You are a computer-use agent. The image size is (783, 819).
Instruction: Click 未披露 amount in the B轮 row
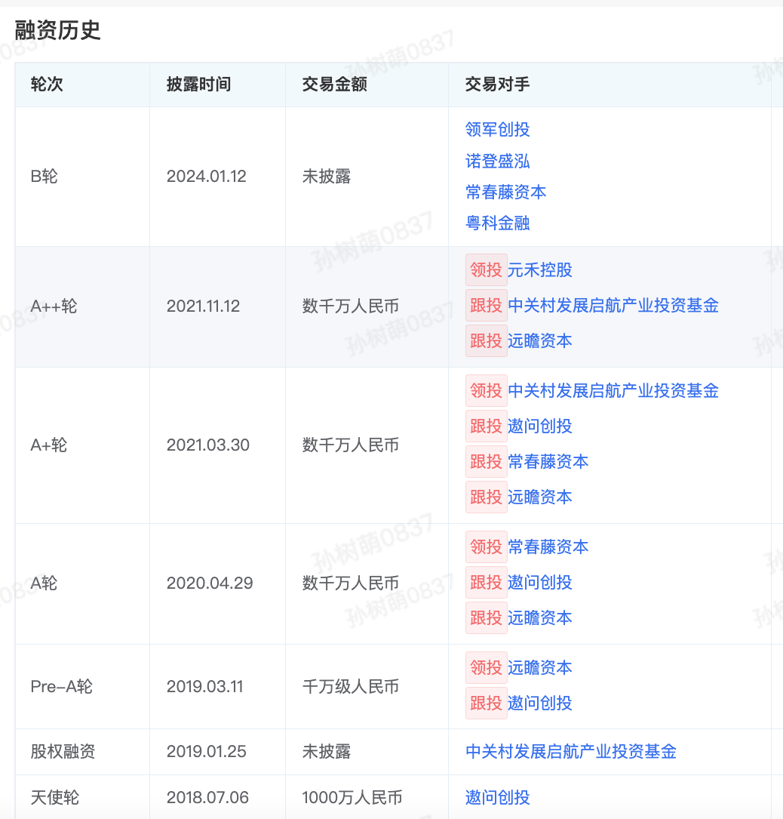click(327, 177)
